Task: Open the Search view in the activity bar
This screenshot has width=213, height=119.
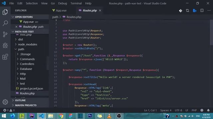Action: click(x=5, y=23)
